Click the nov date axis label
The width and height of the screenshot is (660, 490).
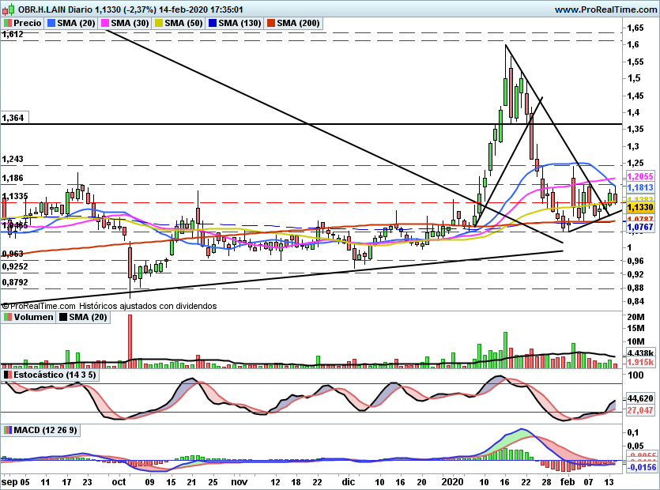239,482
